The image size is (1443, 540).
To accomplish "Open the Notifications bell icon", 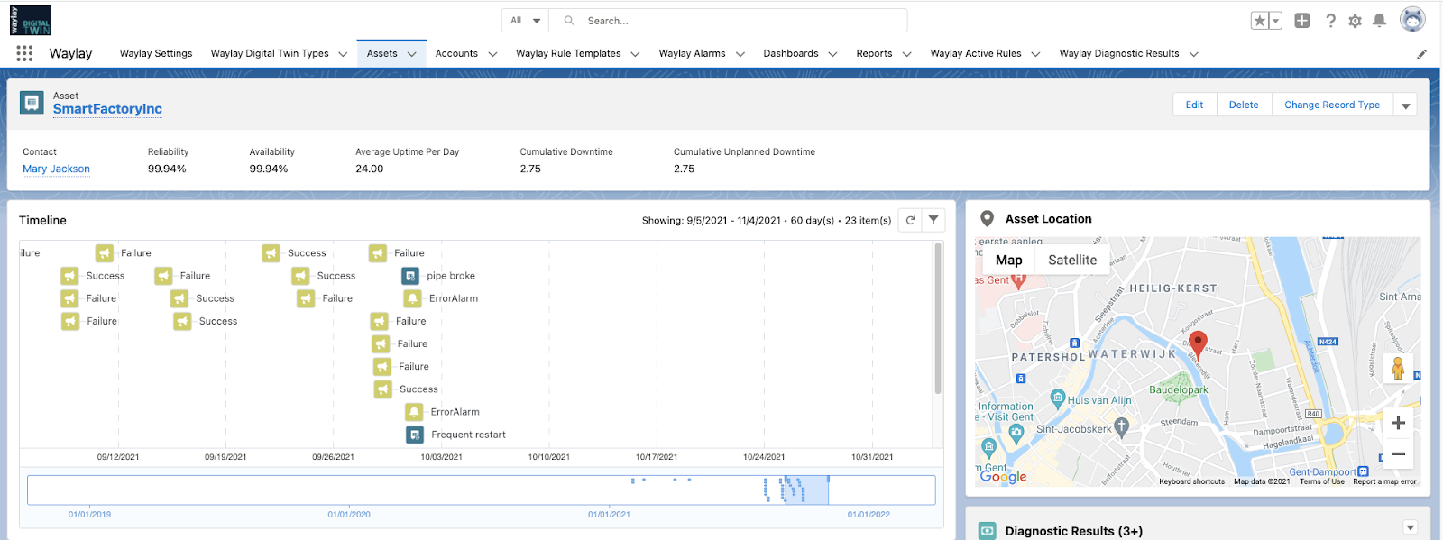I will tap(1379, 21).
